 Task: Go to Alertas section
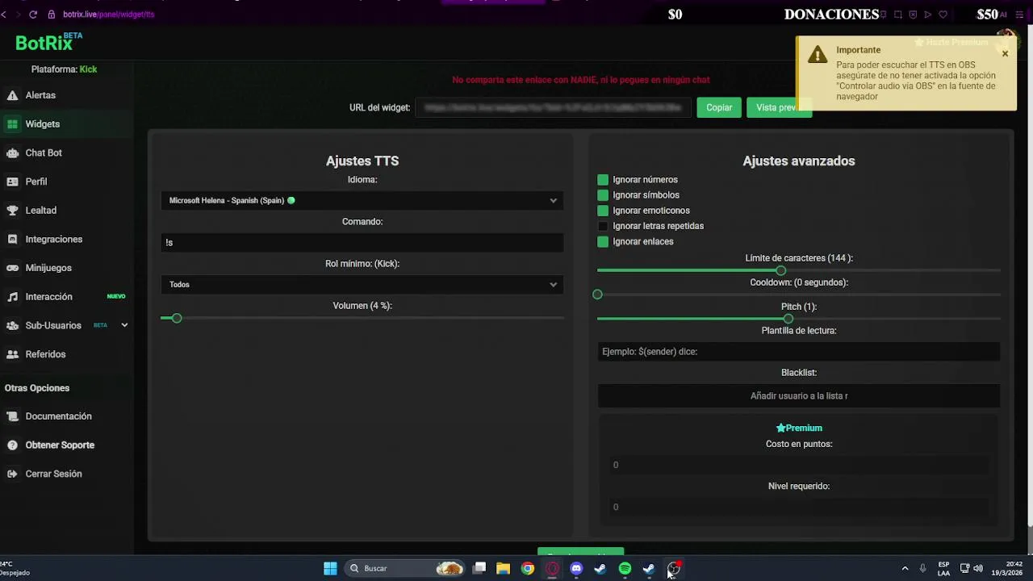[40, 95]
